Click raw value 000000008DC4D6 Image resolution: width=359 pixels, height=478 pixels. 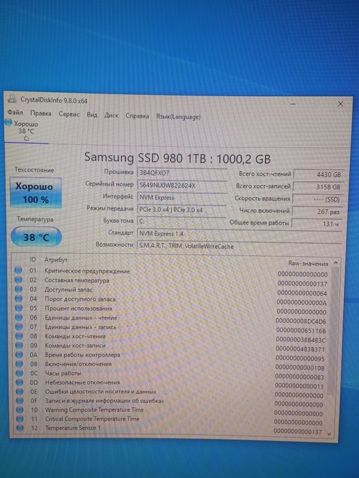click(x=300, y=321)
